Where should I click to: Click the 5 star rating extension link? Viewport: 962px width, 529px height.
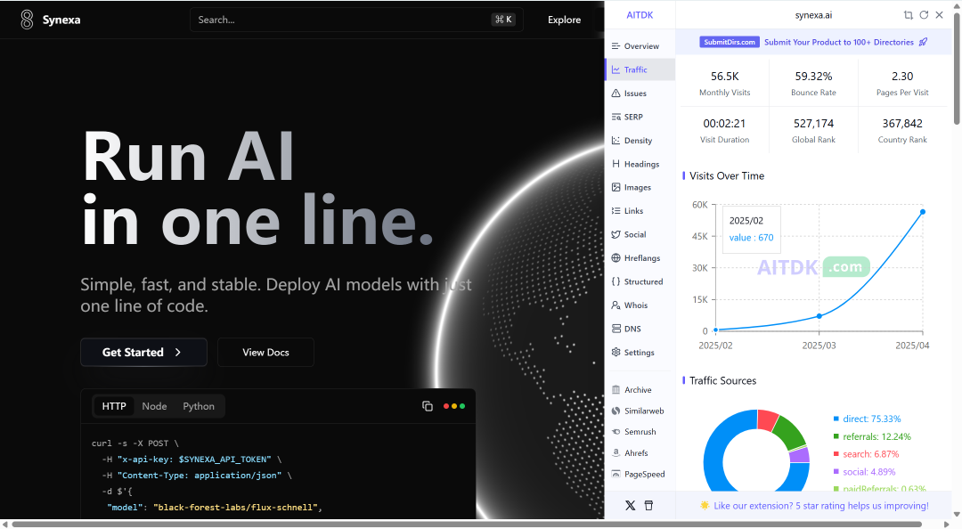[x=821, y=506]
